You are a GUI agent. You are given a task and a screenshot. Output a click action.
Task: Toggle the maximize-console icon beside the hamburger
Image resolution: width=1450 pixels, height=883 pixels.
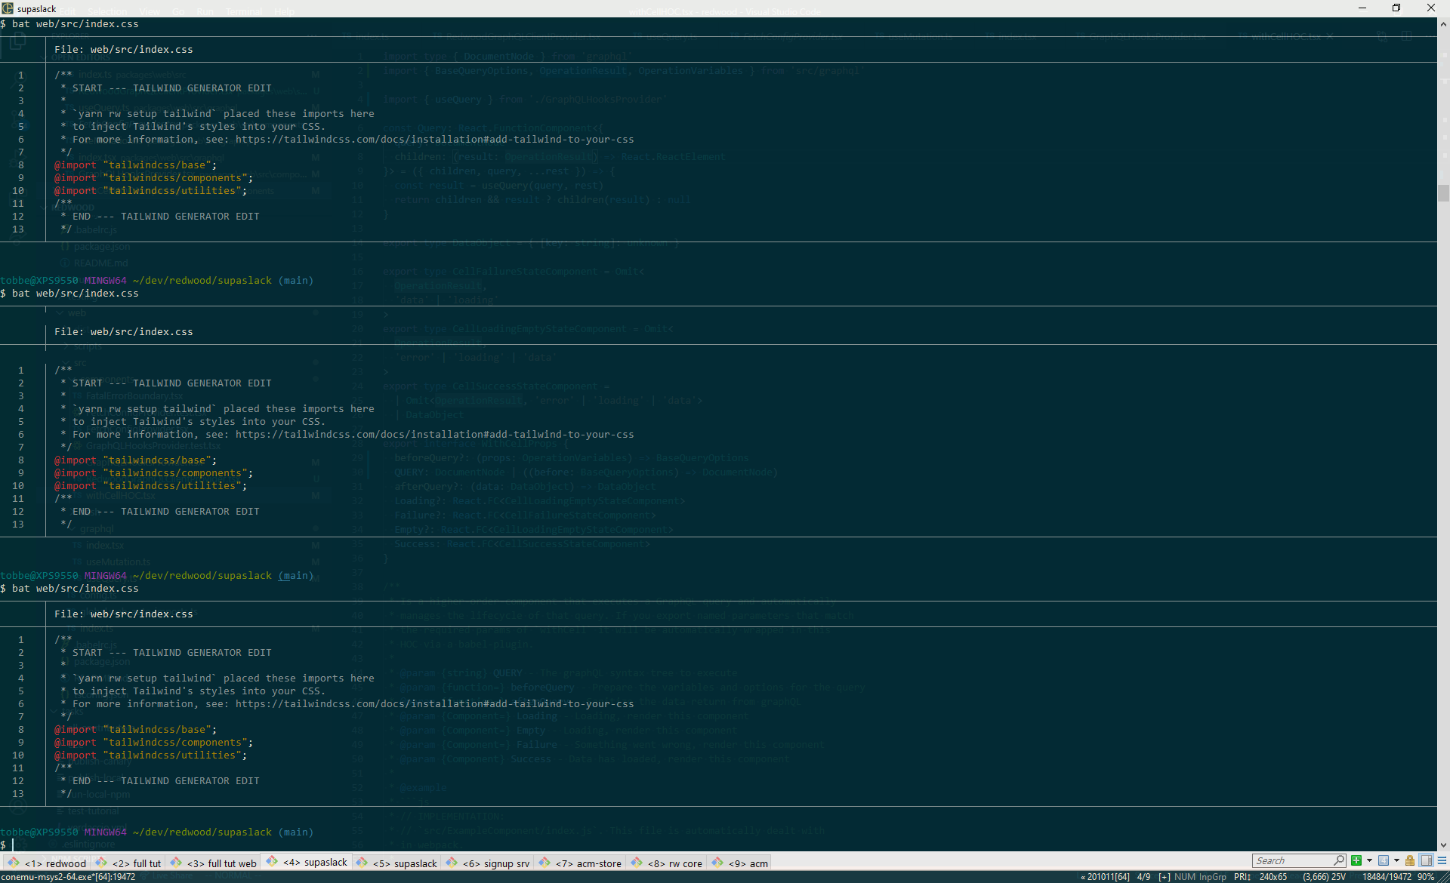pyautogui.click(x=1427, y=860)
